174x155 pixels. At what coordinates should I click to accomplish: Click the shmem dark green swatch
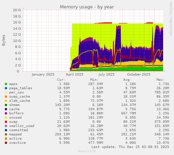point(6,105)
